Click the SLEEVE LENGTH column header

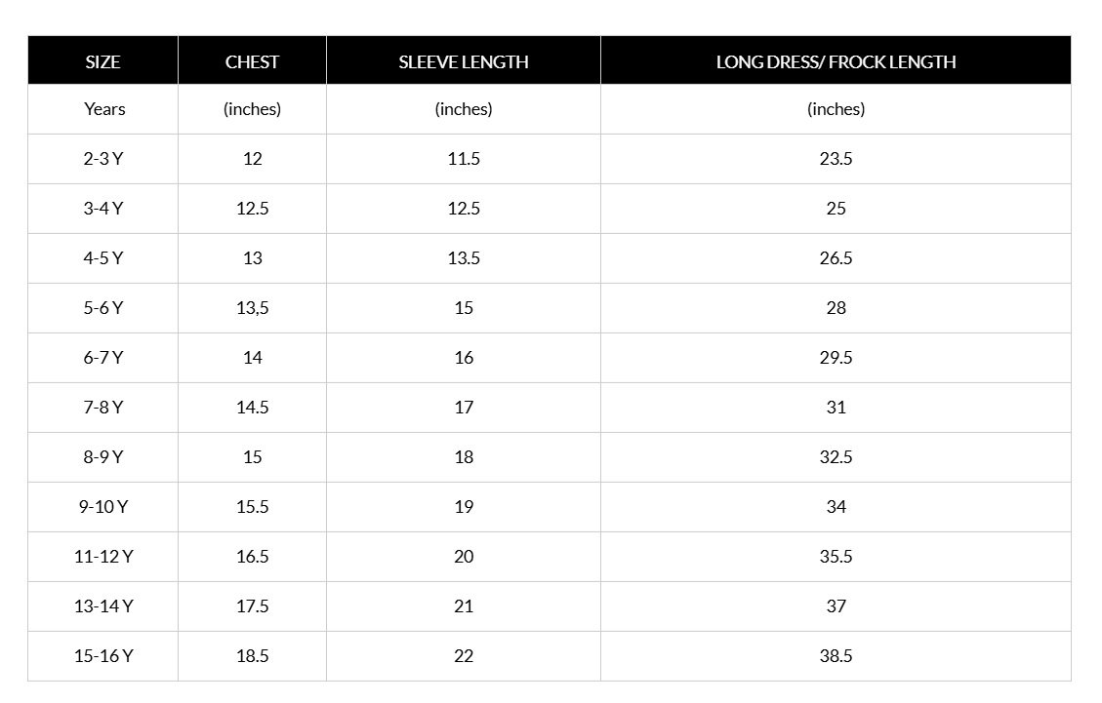point(464,61)
